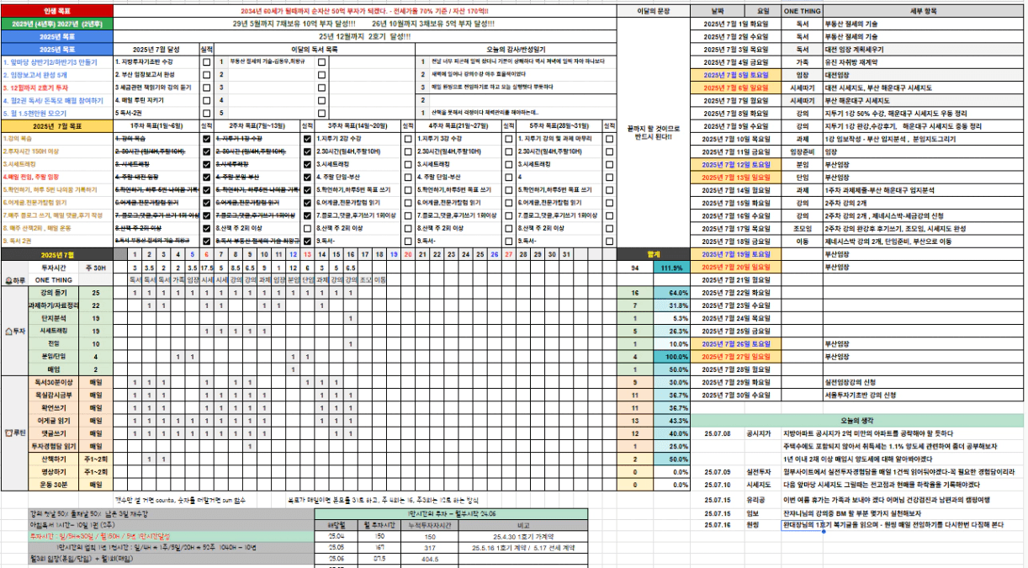Select the 운동 30분 routine label
This screenshot has height=568, width=1028.
pos(53,485)
